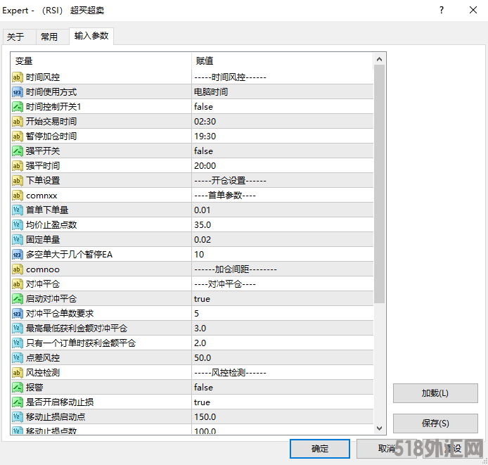488x465 pixels.
Task: Click the string icon beside 强平时间
Action: [18, 166]
